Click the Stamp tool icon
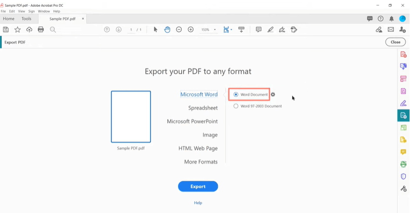 point(294,29)
